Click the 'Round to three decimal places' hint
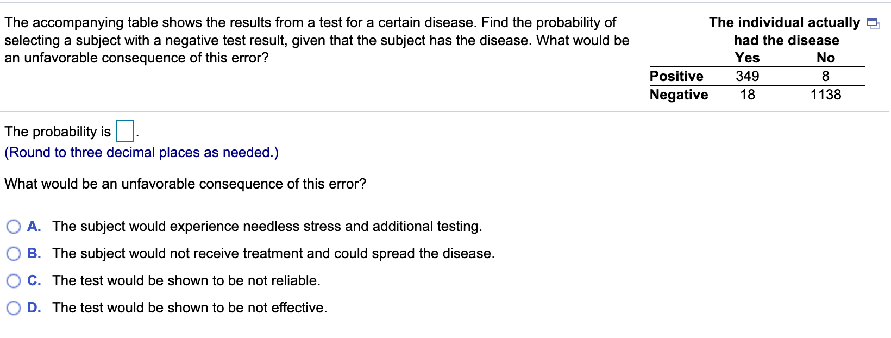 click(x=142, y=152)
